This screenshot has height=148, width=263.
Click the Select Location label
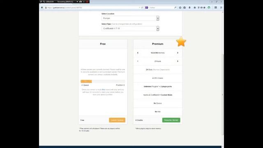108,14
